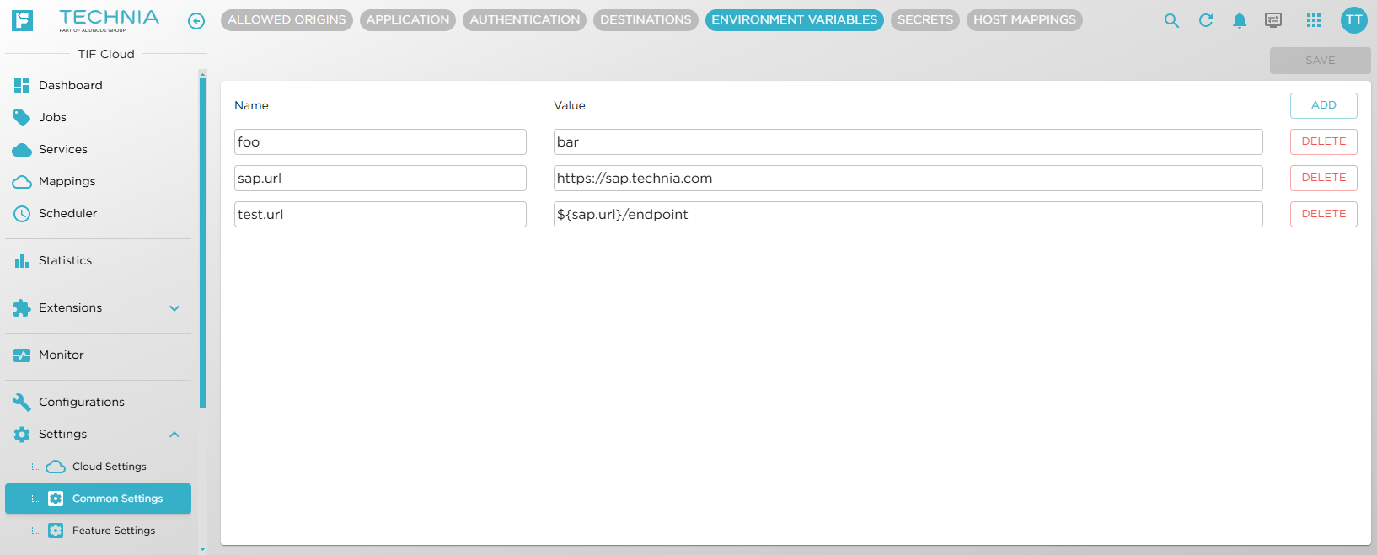Open the apps grid icon
This screenshot has width=1377, height=555.
point(1314,20)
